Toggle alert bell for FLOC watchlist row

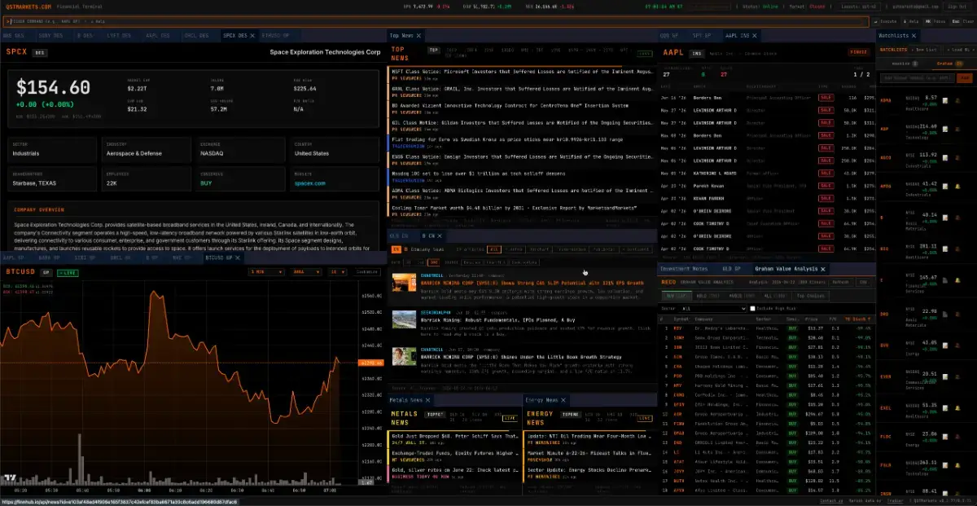[x=957, y=436]
